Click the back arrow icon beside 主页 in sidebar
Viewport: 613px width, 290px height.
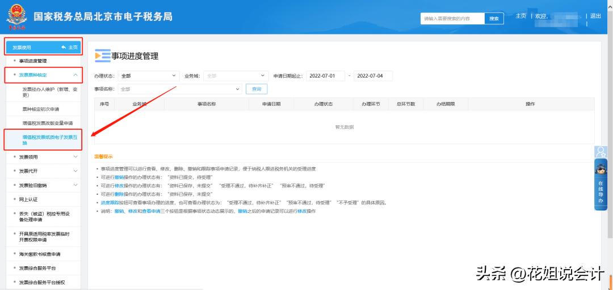click(64, 47)
